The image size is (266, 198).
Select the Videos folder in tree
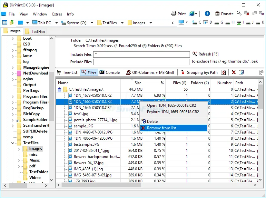click(32, 178)
